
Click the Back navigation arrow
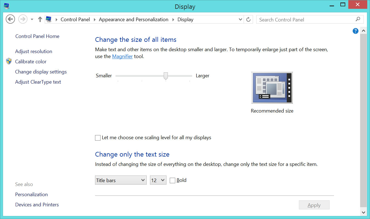coord(10,20)
